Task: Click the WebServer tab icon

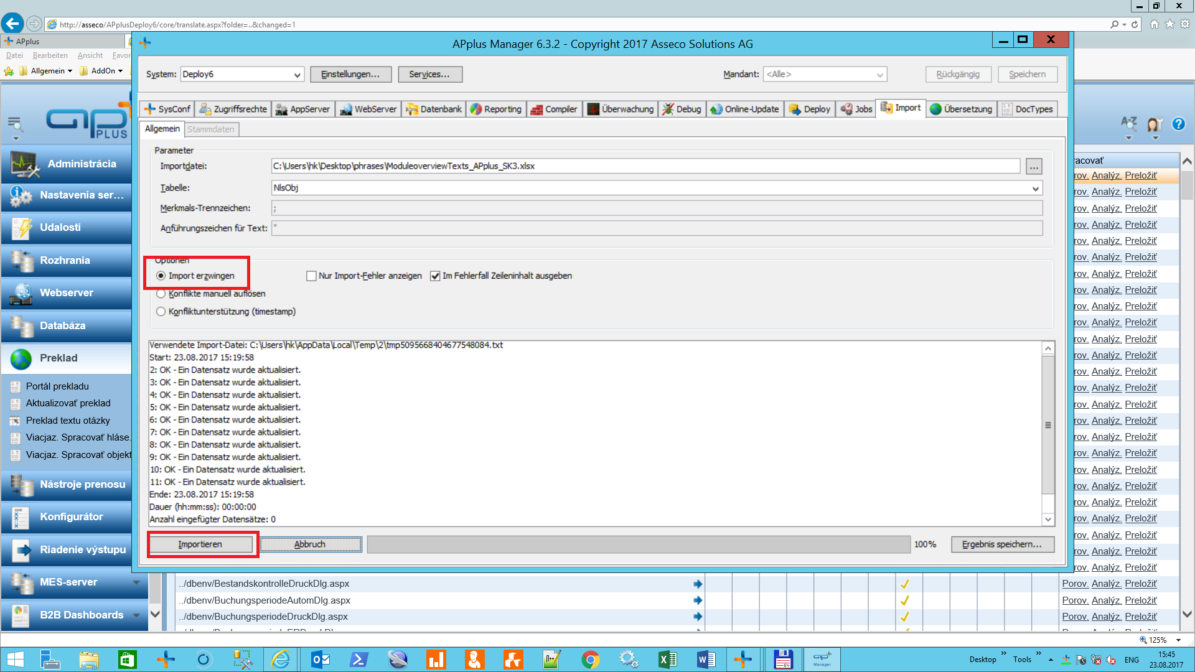Action: coord(346,110)
